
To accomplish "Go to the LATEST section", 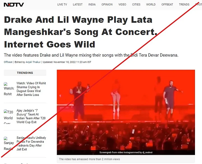I will (78, 5).
